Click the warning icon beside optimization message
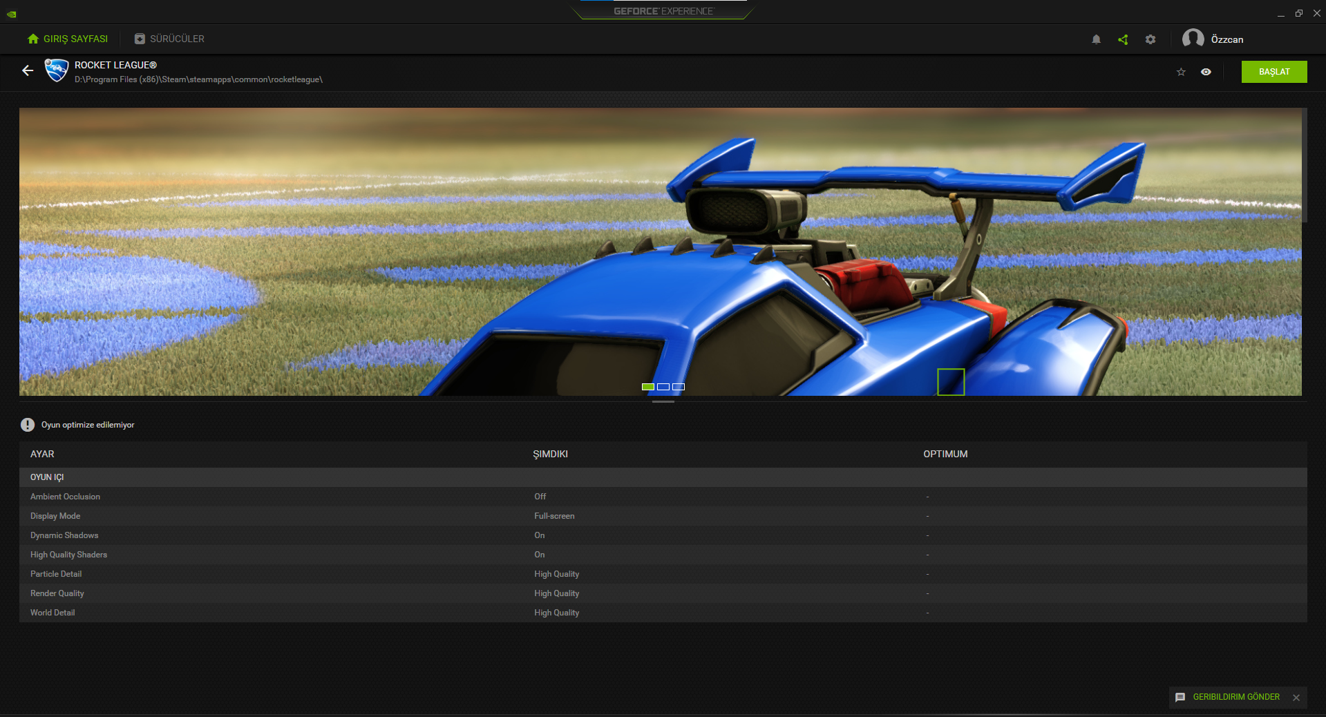Screen dimensions: 1326x717 click(x=28, y=425)
